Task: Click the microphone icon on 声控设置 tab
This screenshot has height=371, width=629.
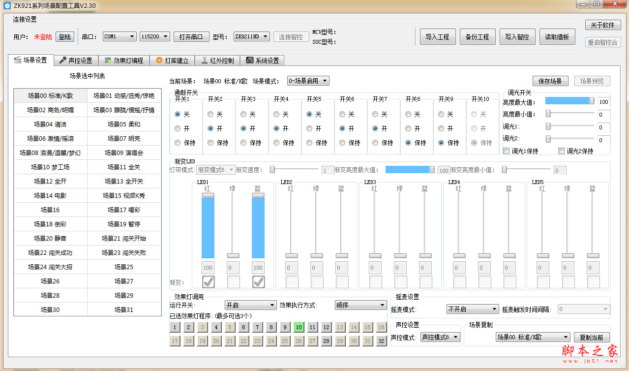Action: pos(63,61)
